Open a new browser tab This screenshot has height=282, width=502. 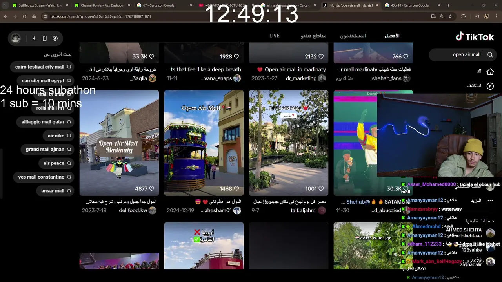pyautogui.click(x=448, y=5)
